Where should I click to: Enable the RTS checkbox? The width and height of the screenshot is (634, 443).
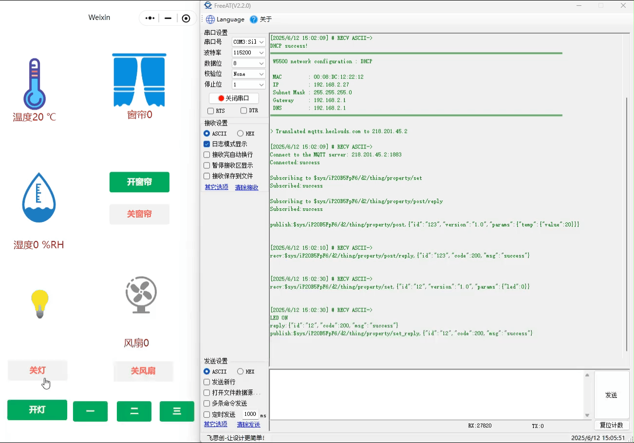click(211, 111)
